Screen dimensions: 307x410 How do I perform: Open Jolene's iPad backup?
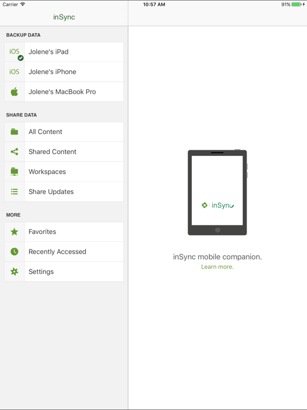[x=64, y=52]
